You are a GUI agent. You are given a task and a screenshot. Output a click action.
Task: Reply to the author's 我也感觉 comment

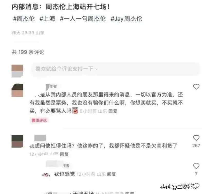tap(112, 174)
